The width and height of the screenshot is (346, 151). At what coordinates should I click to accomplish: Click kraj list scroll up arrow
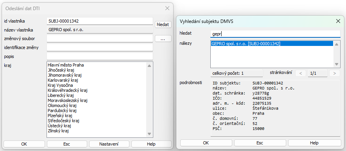(x=149, y=65)
